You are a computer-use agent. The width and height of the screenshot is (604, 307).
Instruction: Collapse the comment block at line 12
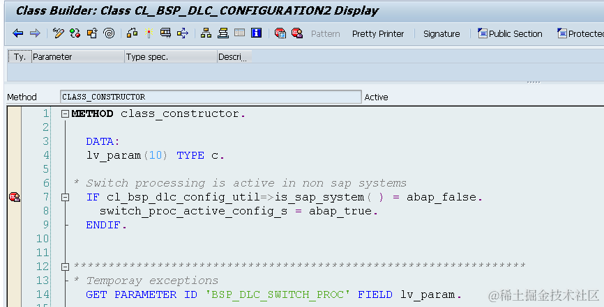[x=65, y=267]
